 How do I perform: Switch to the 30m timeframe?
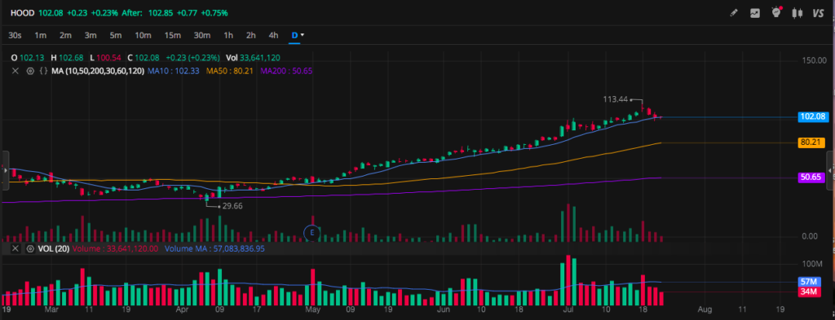[x=202, y=35]
